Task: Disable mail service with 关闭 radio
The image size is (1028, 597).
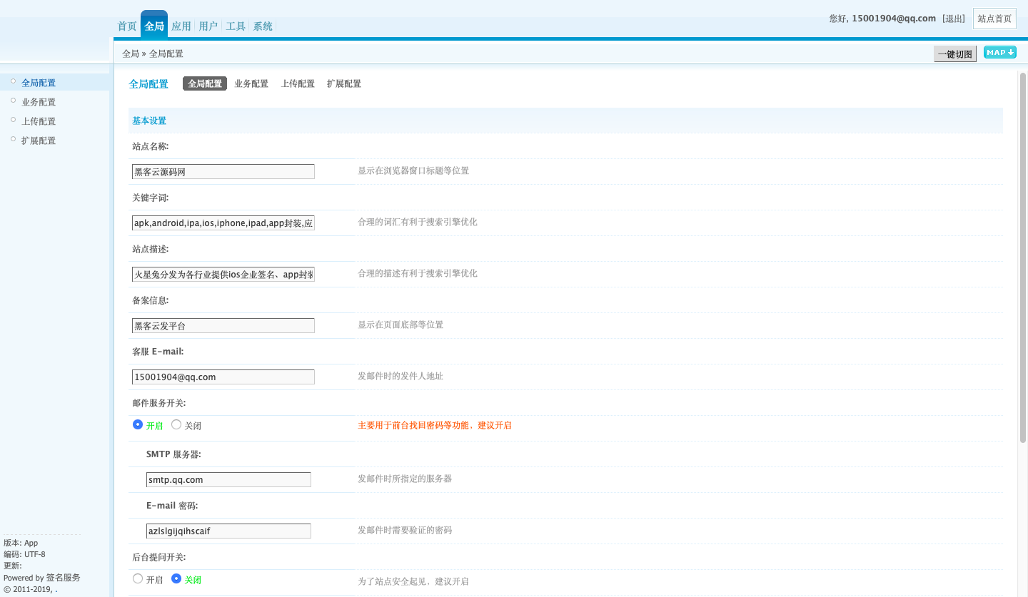Action: [x=176, y=424]
